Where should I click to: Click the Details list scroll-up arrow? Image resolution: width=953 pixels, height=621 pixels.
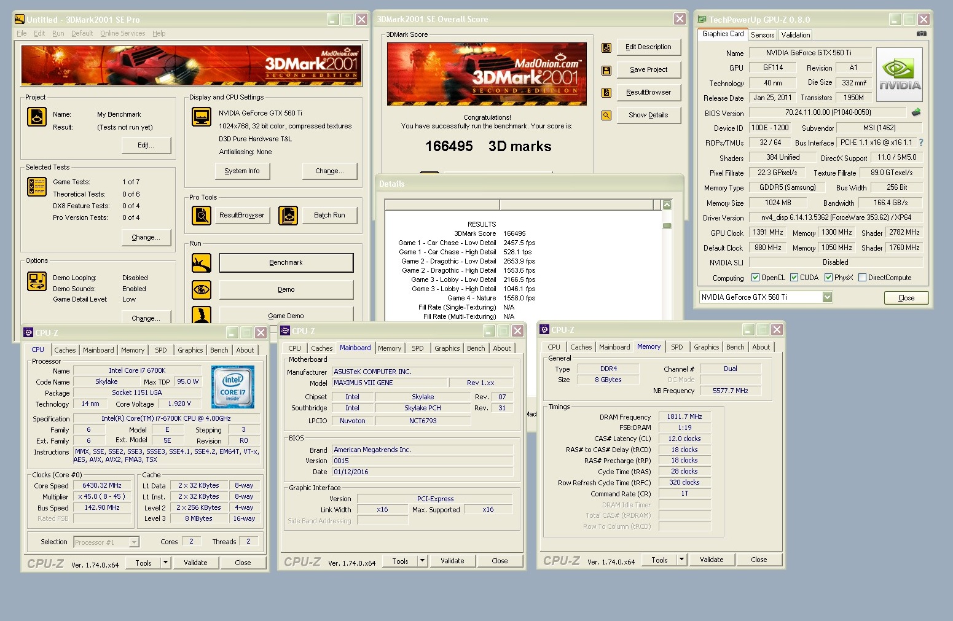point(667,205)
